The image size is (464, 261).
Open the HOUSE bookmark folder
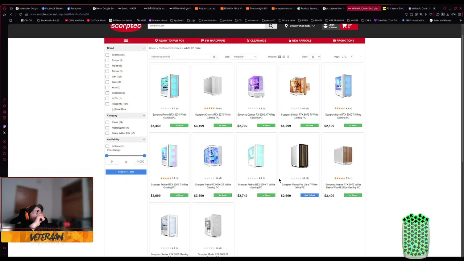pos(352,20)
